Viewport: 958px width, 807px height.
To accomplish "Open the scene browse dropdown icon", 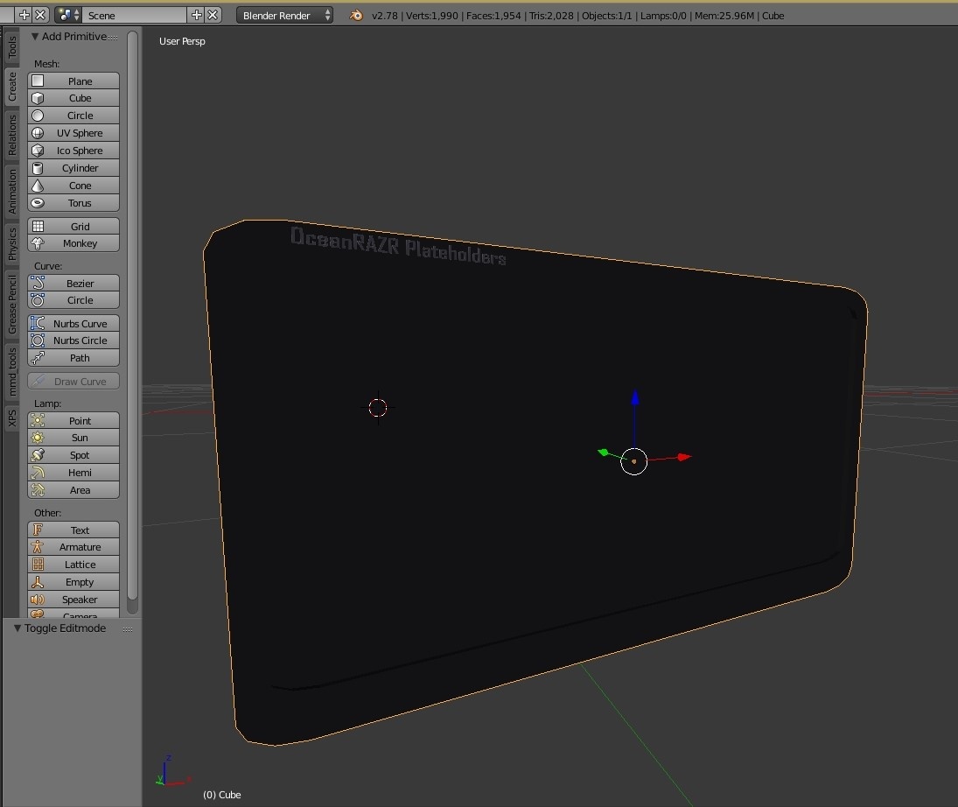I will (67, 16).
